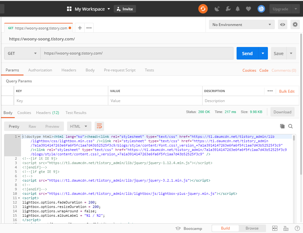Open the wrench settings icon
The height and width of the screenshot is (233, 303).
pyautogui.click(x=228, y=9)
